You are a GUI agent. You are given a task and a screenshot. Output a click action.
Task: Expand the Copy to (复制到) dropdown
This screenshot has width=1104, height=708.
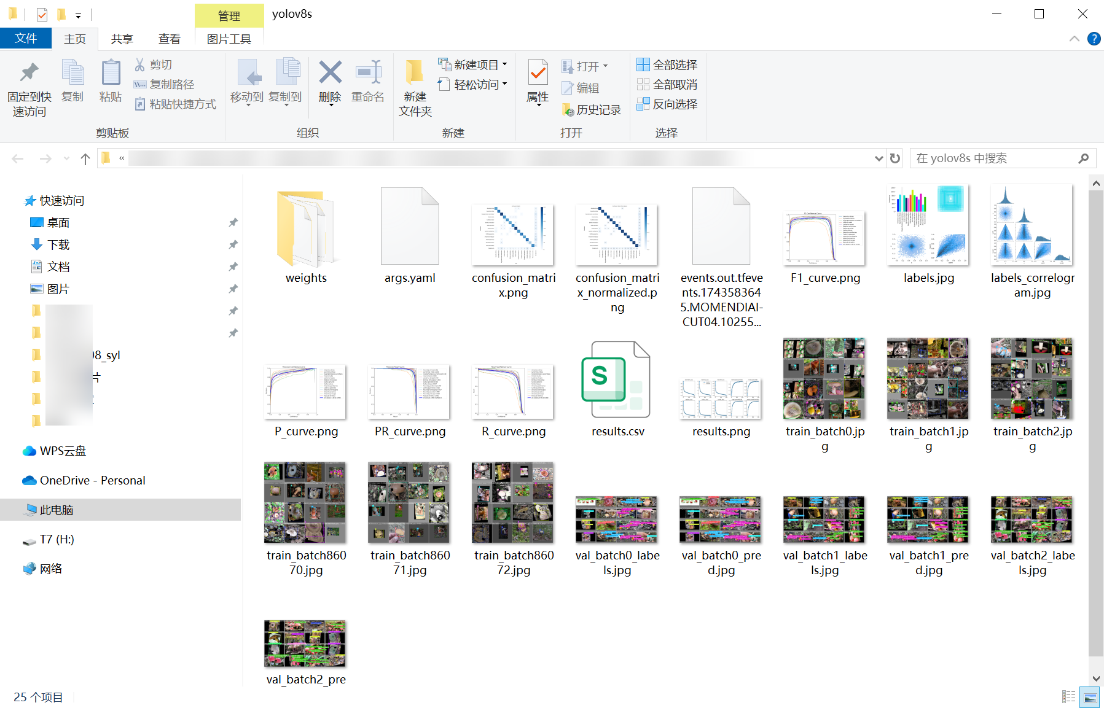285,106
